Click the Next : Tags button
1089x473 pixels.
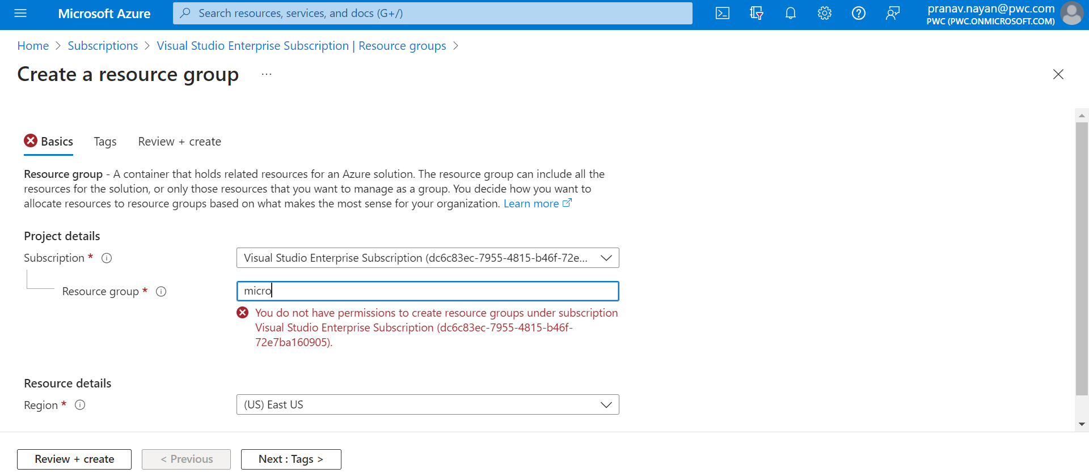pyautogui.click(x=291, y=459)
